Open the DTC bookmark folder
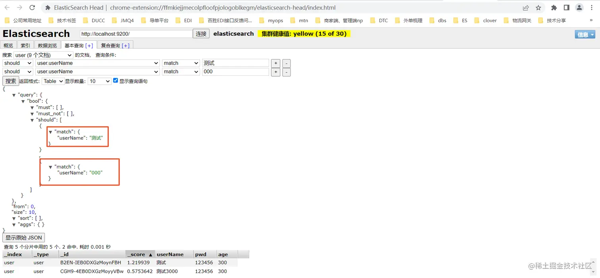600x278 pixels. [379, 20]
